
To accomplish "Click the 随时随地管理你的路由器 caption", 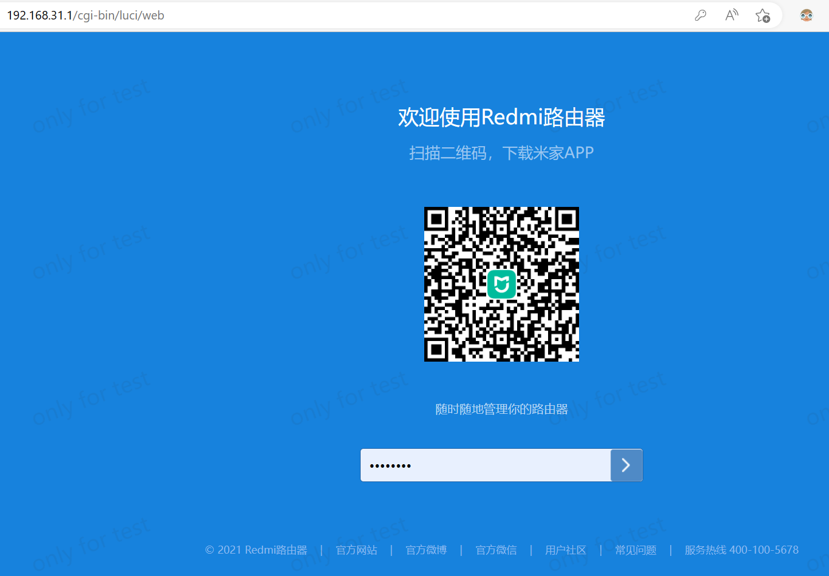I will click(502, 409).
